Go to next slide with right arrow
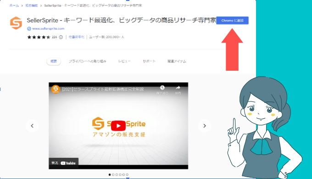Screen dimensions: 312x179 205,126
